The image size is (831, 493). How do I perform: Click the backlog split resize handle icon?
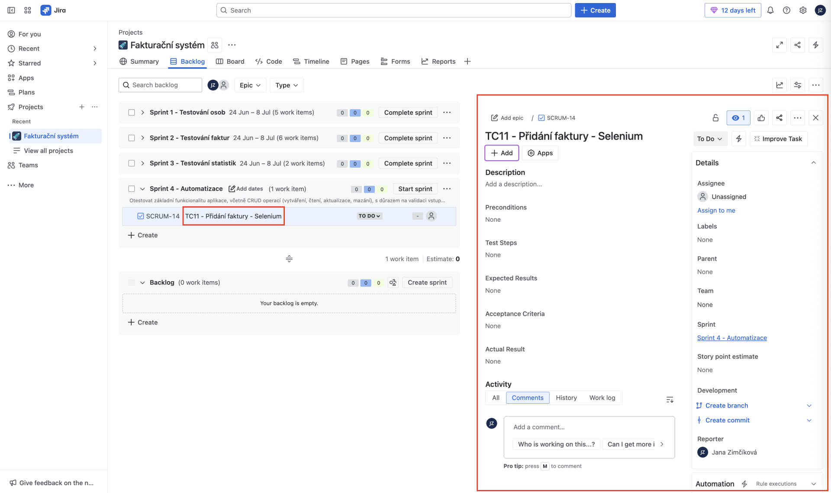pos(289,259)
